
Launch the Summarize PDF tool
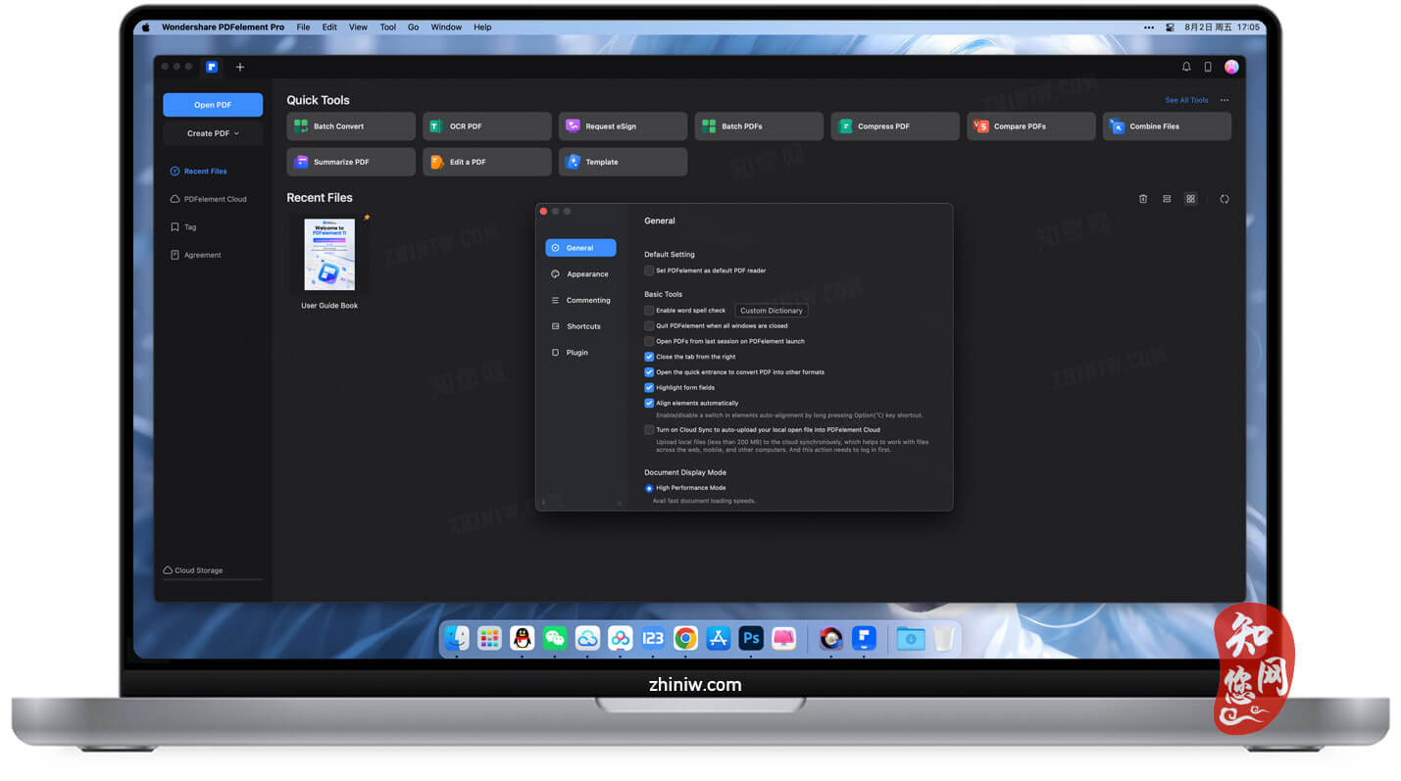coord(351,162)
